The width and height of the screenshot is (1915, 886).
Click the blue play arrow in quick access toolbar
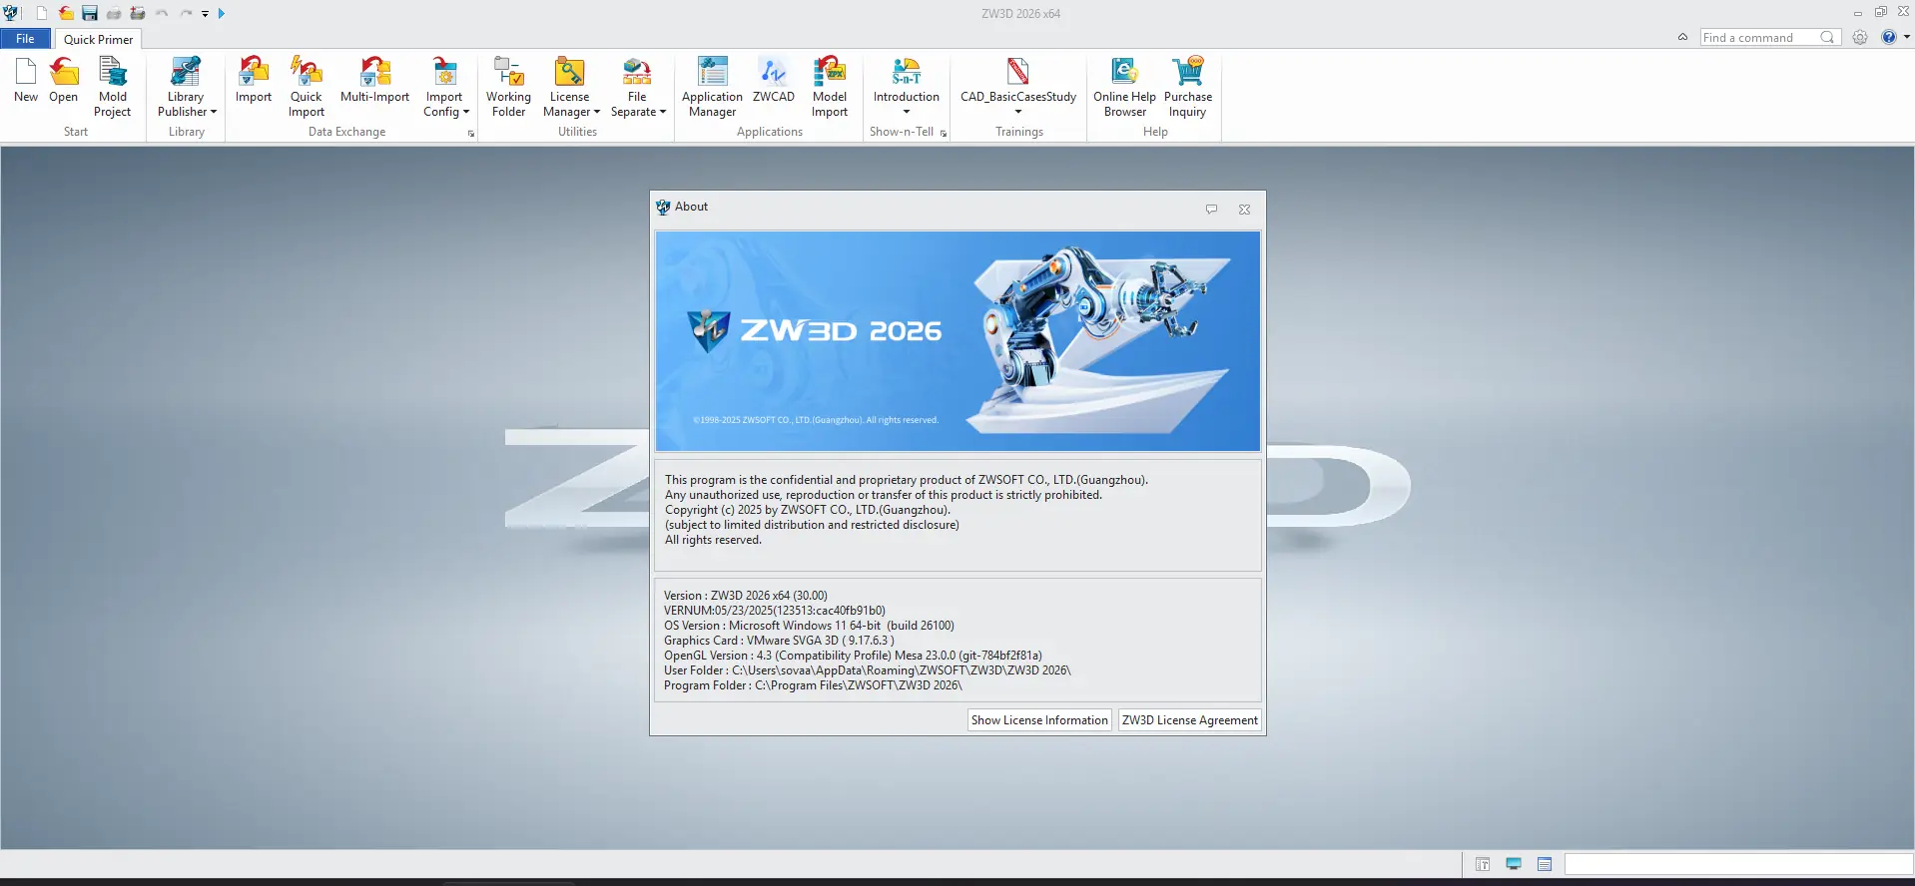(222, 13)
